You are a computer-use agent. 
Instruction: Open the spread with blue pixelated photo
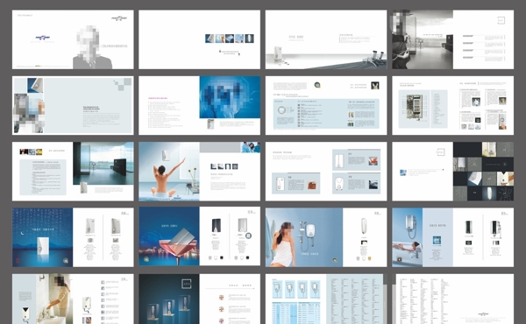coord(199,106)
